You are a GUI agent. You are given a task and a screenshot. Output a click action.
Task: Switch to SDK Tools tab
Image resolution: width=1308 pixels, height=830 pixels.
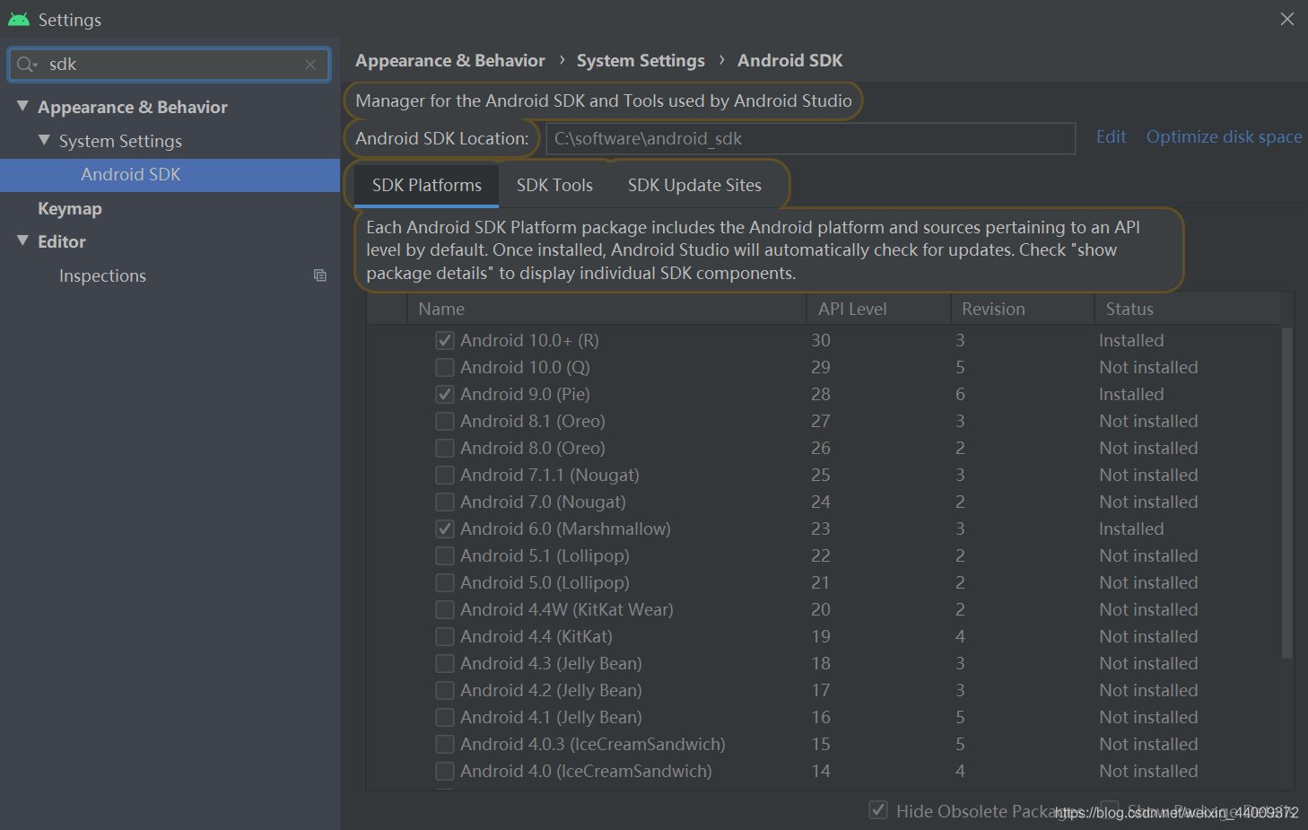tap(554, 186)
